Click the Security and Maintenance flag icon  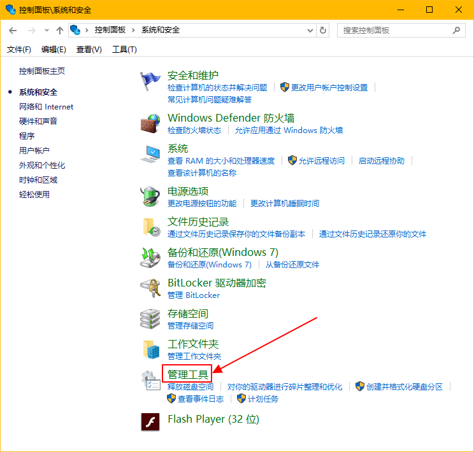[150, 81]
